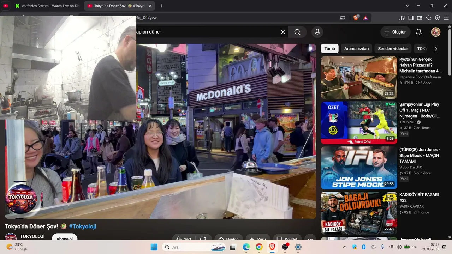The image size is (452, 254).
Task: Visit the TRT SPOR channel link
Action: point(408,122)
